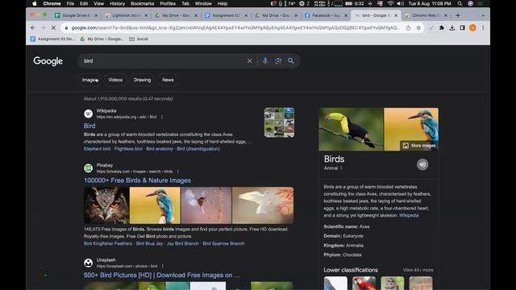Open the toucan image in Birds panel
Image resolution: width=516 pixels, height=290 pixels.
coord(352,129)
